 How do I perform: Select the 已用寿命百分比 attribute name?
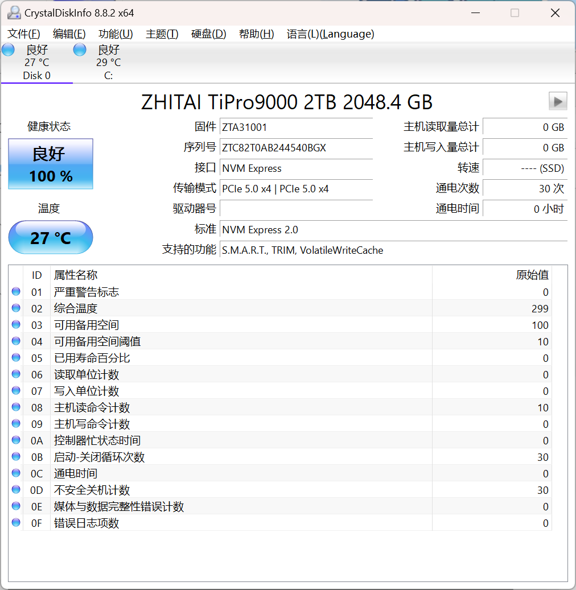[92, 358]
